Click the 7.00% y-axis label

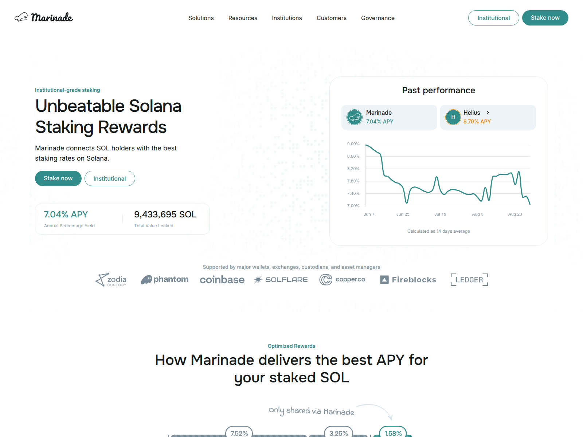pyautogui.click(x=353, y=206)
